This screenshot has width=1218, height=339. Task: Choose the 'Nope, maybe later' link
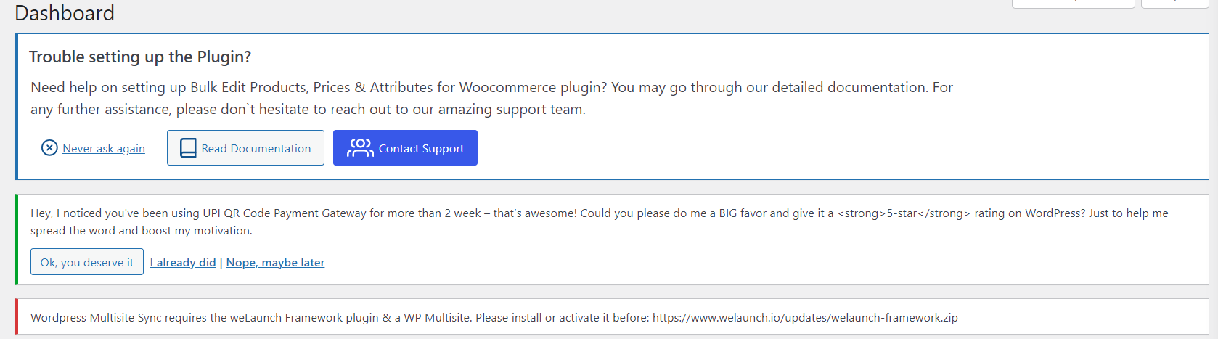tap(275, 263)
